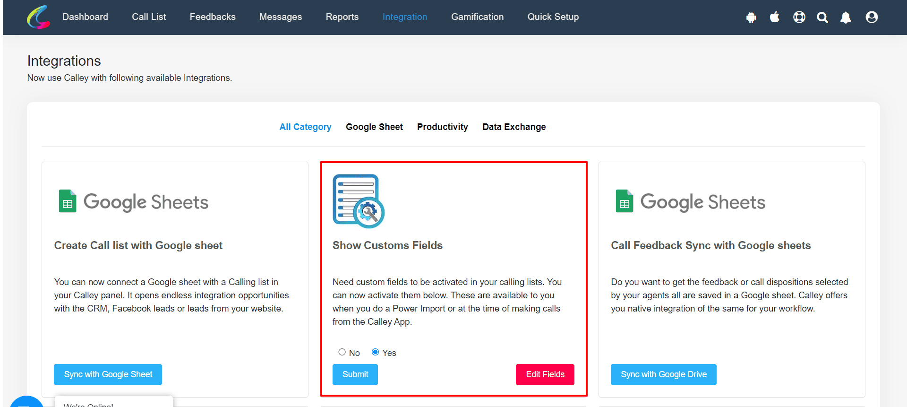Click Sync with Google Sheet button
The width and height of the screenshot is (907, 407).
(x=108, y=374)
